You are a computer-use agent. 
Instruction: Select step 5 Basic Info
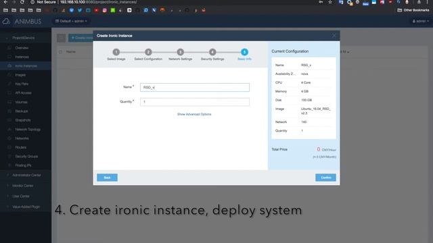click(244, 52)
